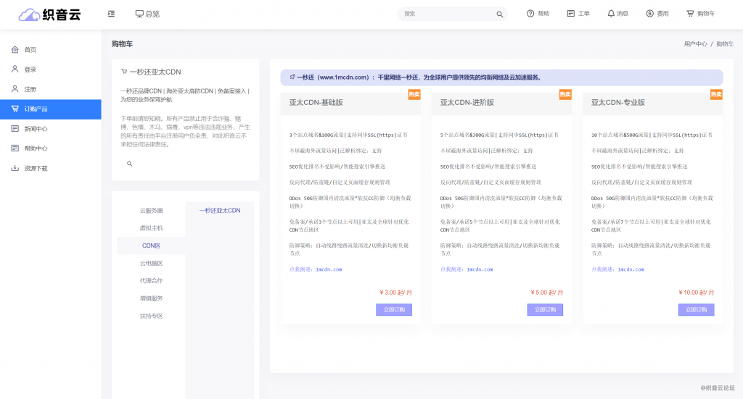743x399 pixels.
Task: Click the ¥3.00 起/月 price
Action: tap(395, 293)
